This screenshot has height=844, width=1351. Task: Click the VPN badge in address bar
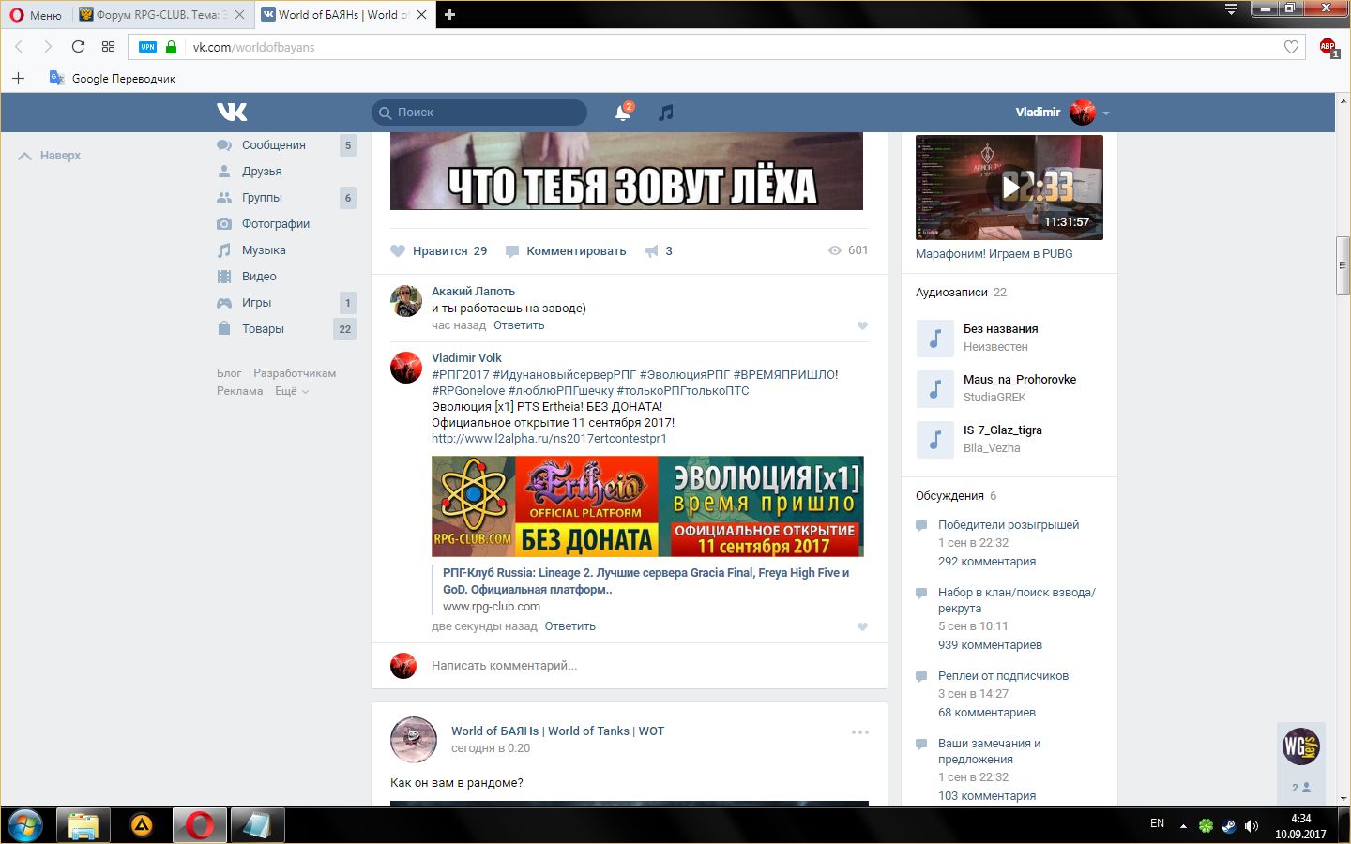(x=147, y=47)
